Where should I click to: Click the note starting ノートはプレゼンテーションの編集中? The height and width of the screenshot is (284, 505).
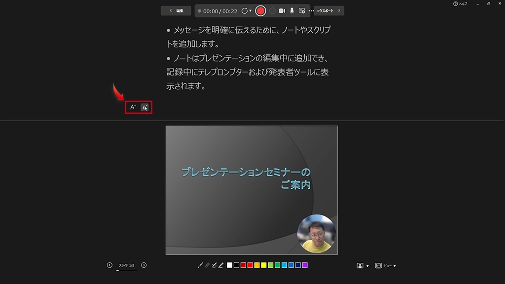click(x=248, y=72)
